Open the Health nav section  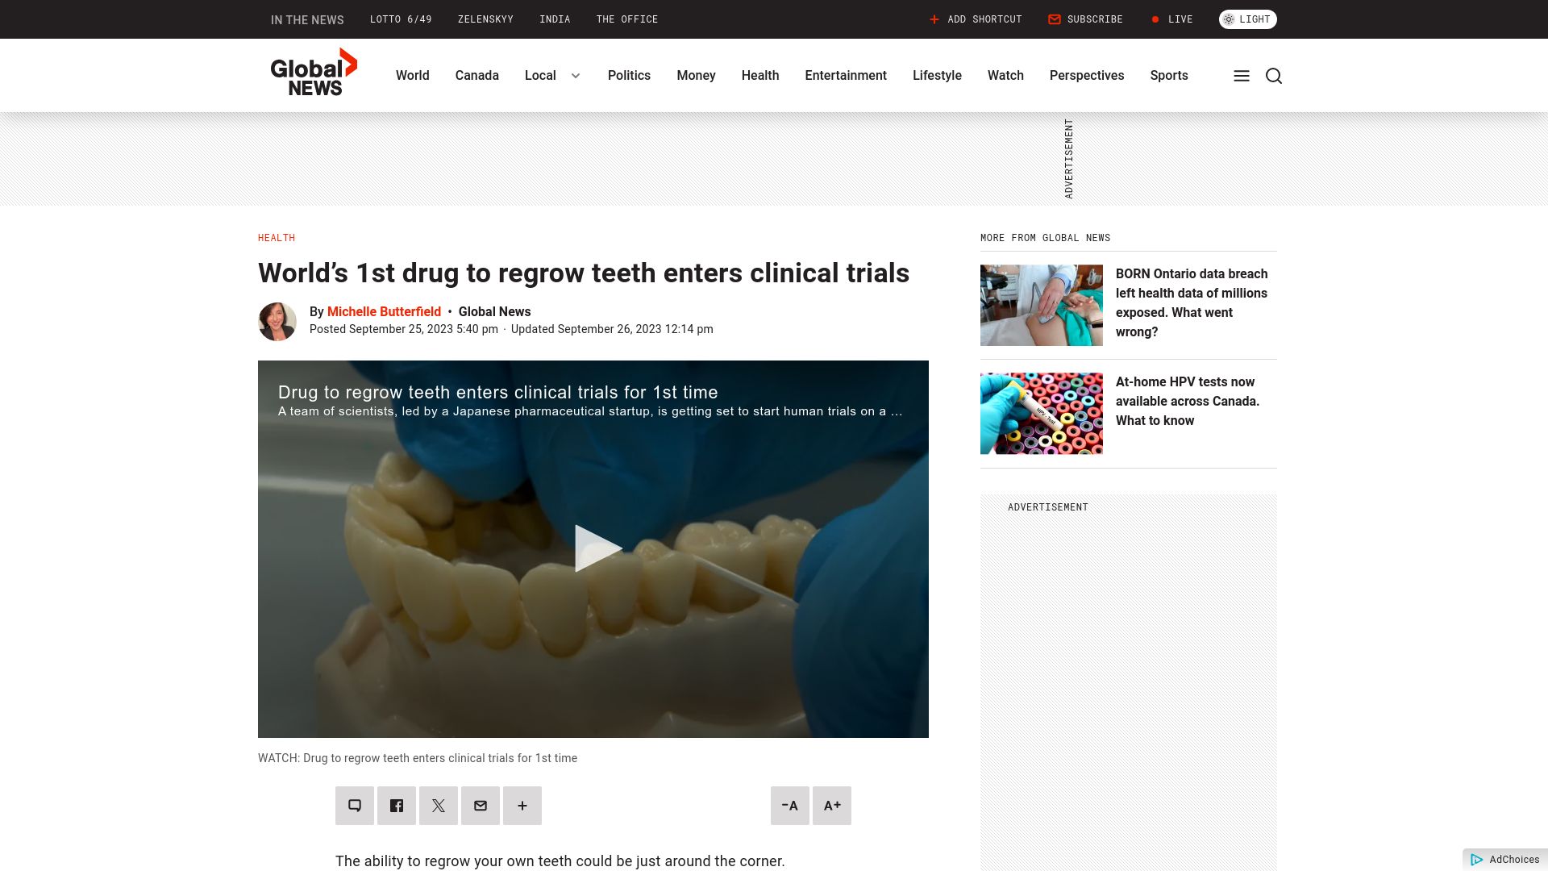[760, 76]
